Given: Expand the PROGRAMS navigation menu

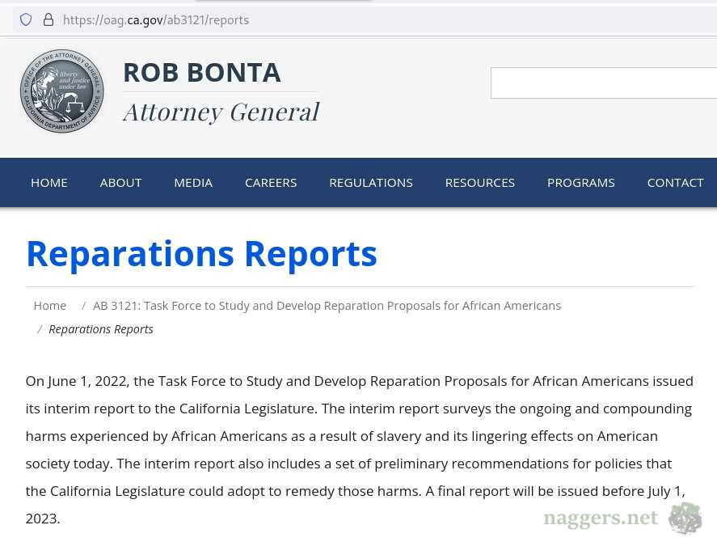Looking at the screenshot, I should tap(580, 183).
